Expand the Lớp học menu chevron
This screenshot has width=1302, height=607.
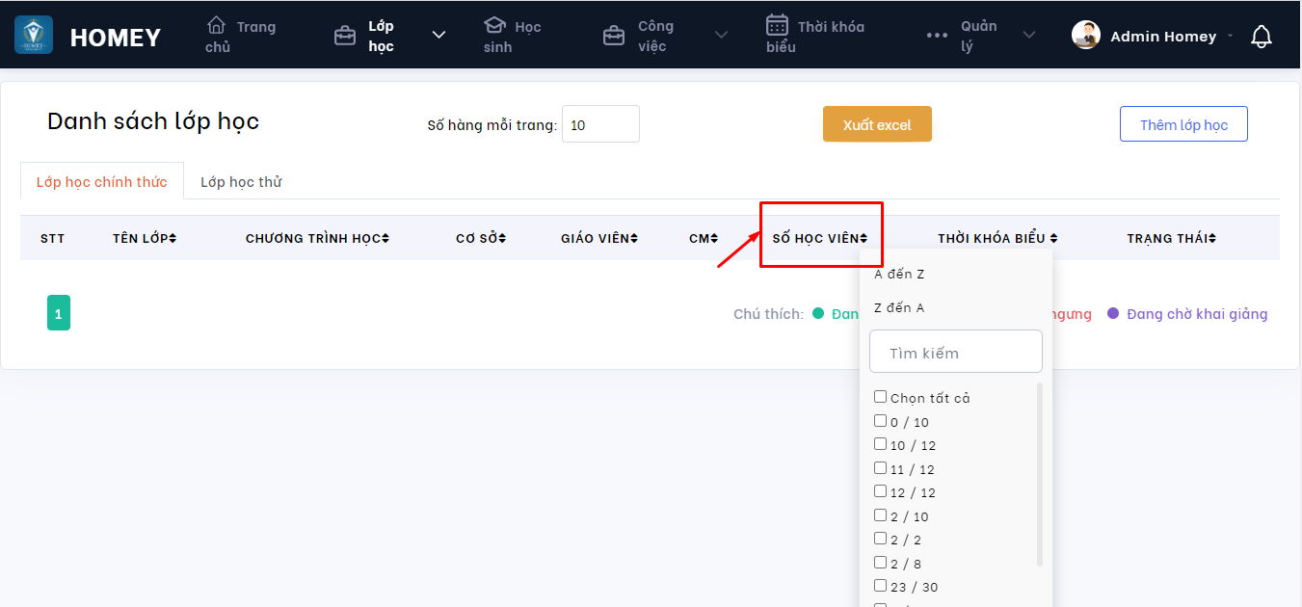coord(438,36)
